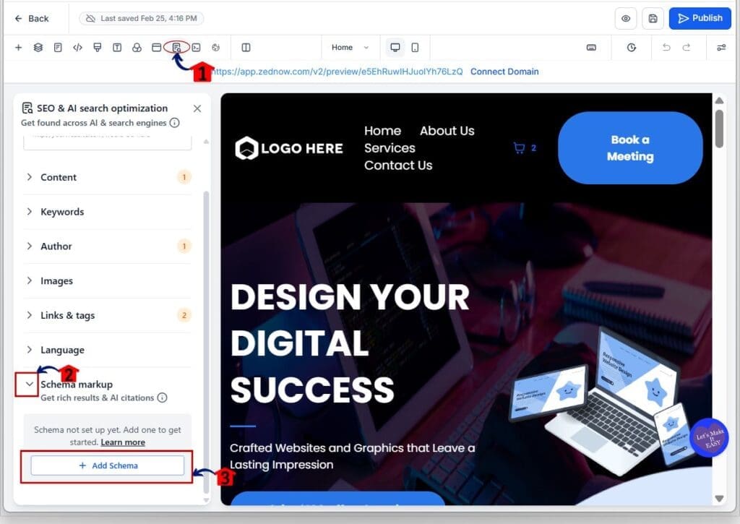Click the Connect Domain link
Viewport: 740px width, 524px height.
(504, 72)
